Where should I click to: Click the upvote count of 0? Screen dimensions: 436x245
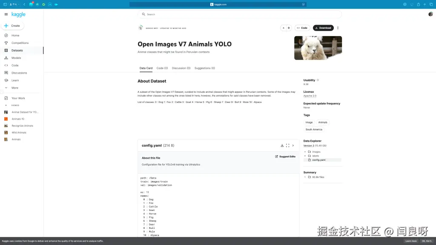click(x=289, y=28)
